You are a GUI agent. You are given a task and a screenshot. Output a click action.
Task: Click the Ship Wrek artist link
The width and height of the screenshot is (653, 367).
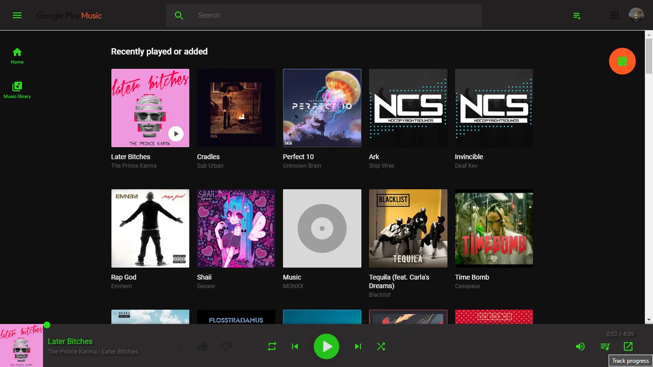[381, 166]
